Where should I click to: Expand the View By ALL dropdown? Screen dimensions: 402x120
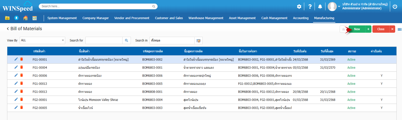(63, 40)
